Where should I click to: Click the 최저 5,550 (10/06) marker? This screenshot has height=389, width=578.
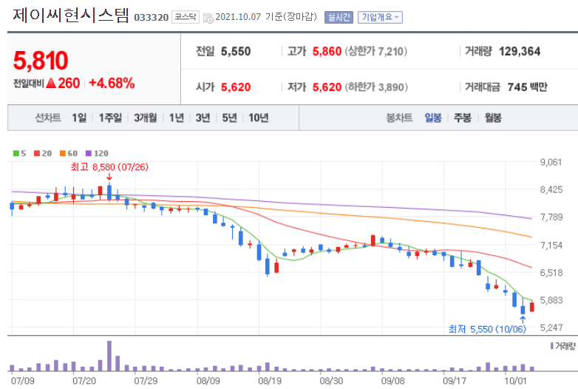click(x=487, y=329)
